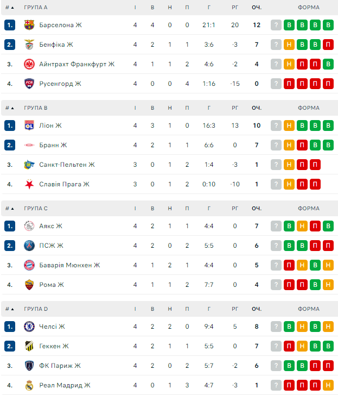
Task: Open the Бранн Ж team link
Action: click(53, 145)
